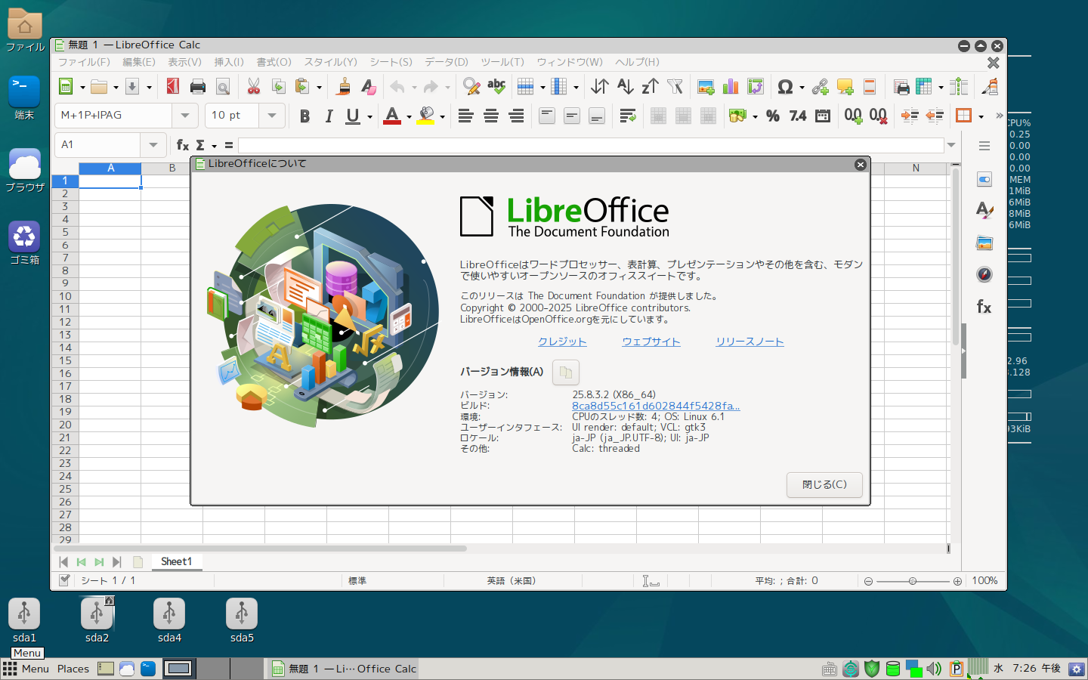Image resolution: width=1088 pixels, height=680 pixels.
Task: Open the sidebar Navigator compass icon
Action: click(984, 274)
